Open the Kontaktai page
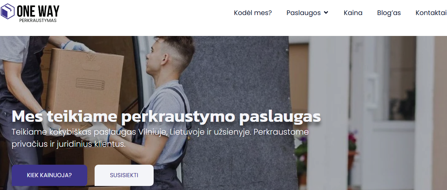This screenshot has height=190, width=447. 431,13
